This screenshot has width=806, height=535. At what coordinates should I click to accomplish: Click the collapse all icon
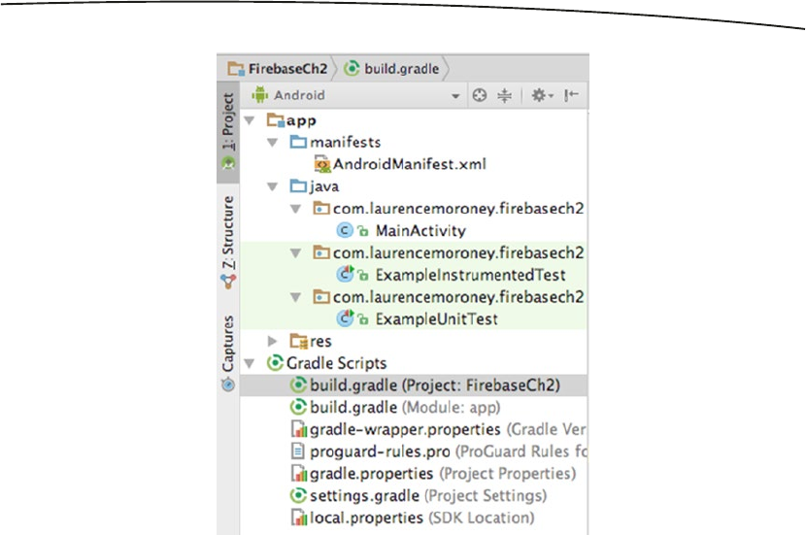pos(504,95)
